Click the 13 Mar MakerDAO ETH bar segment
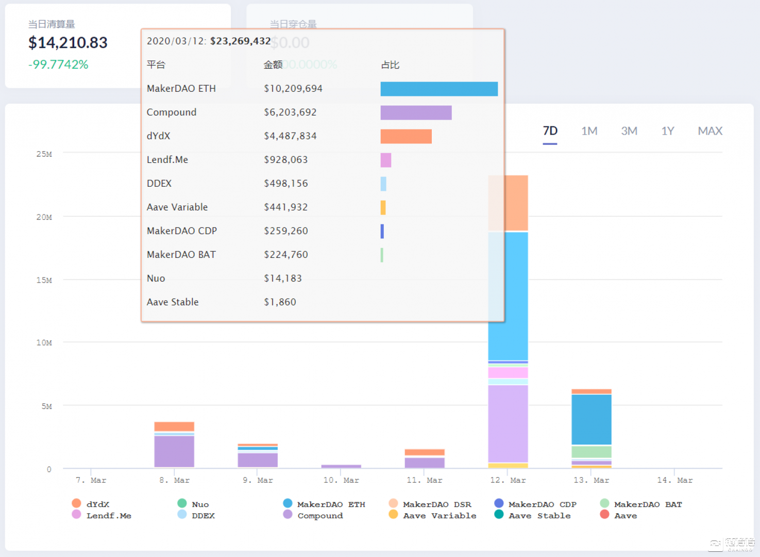760x557 pixels. (x=591, y=419)
